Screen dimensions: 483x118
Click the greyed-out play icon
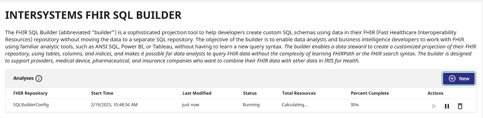pyautogui.click(x=434, y=106)
